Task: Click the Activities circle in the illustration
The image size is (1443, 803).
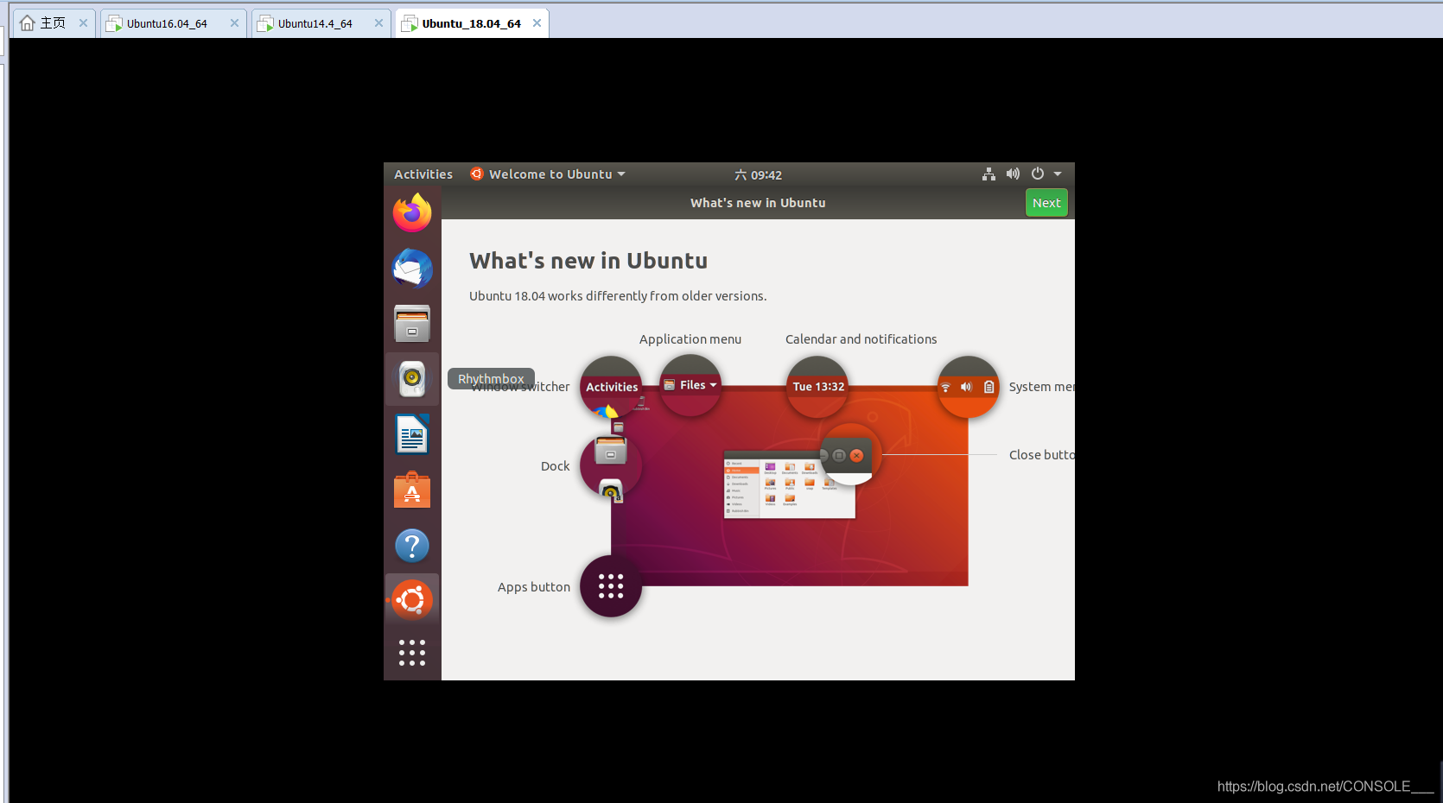Action: [611, 387]
